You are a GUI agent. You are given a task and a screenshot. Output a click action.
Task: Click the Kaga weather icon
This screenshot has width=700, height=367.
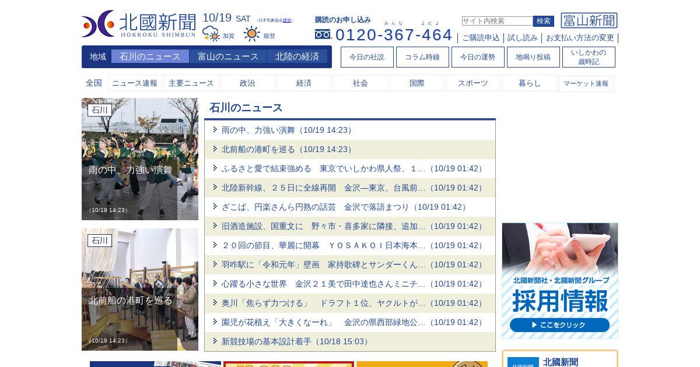(x=211, y=34)
